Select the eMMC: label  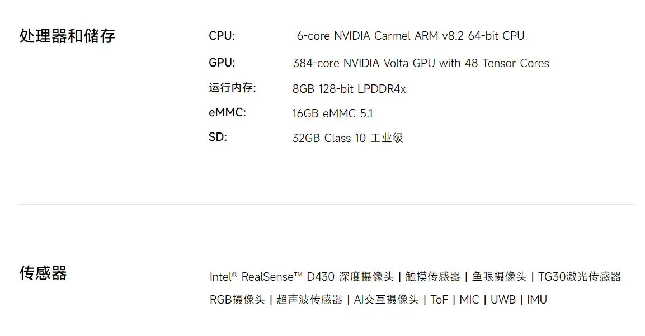pyautogui.click(x=227, y=112)
